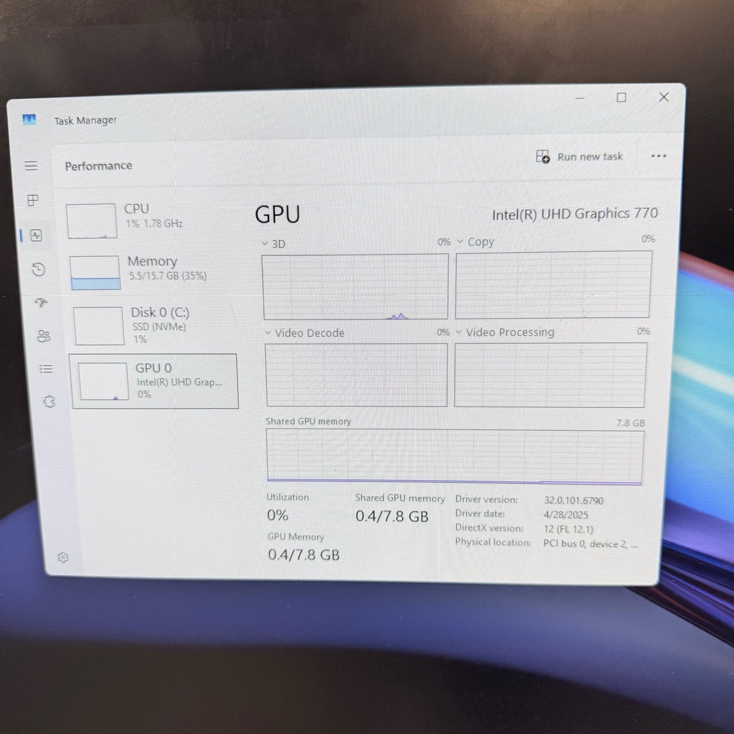734x734 pixels.
Task: Close the Task Manager window
Action: (664, 97)
